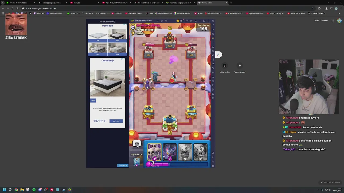Click Imágenes link on new tab page
The image size is (344, 193).
point(324,20)
